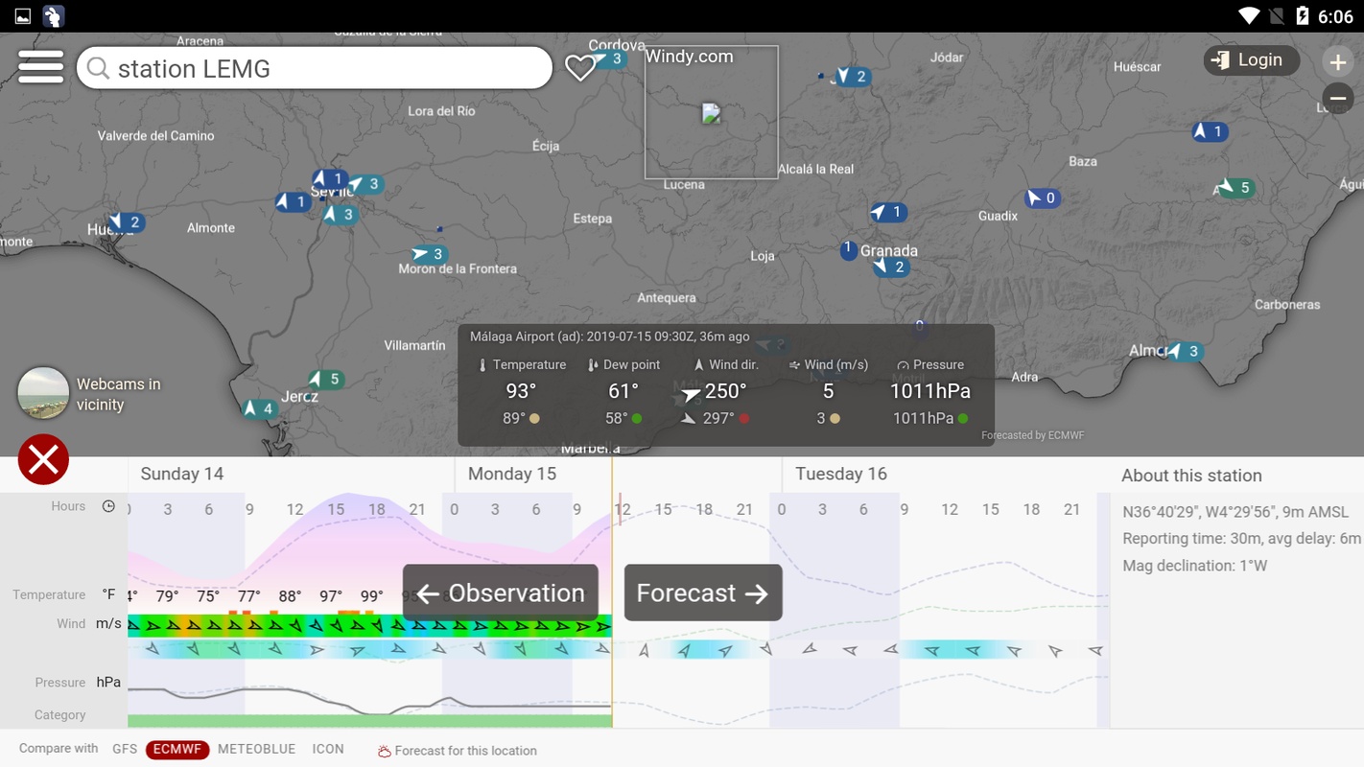Image resolution: width=1364 pixels, height=767 pixels.
Task: Select wind marker showing 4 near Jerez coast
Action: (x=260, y=408)
